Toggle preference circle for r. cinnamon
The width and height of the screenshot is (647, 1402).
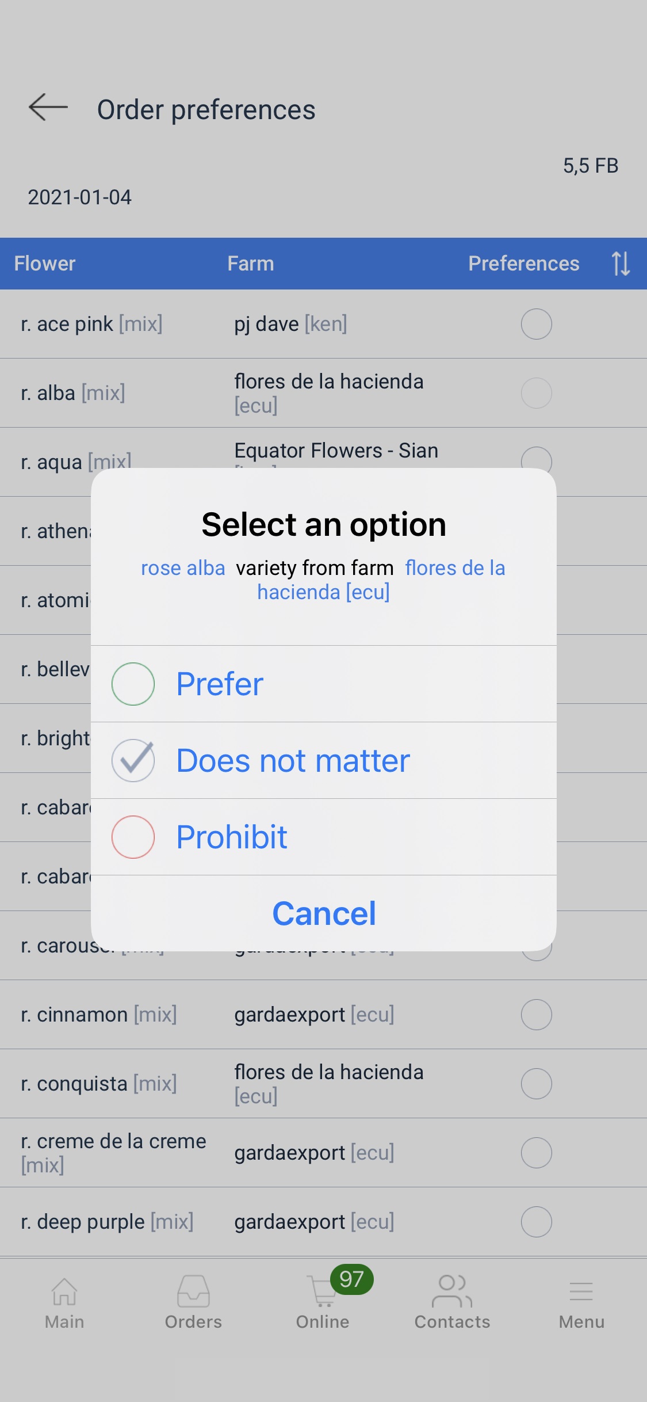(x=536, y=1015)
